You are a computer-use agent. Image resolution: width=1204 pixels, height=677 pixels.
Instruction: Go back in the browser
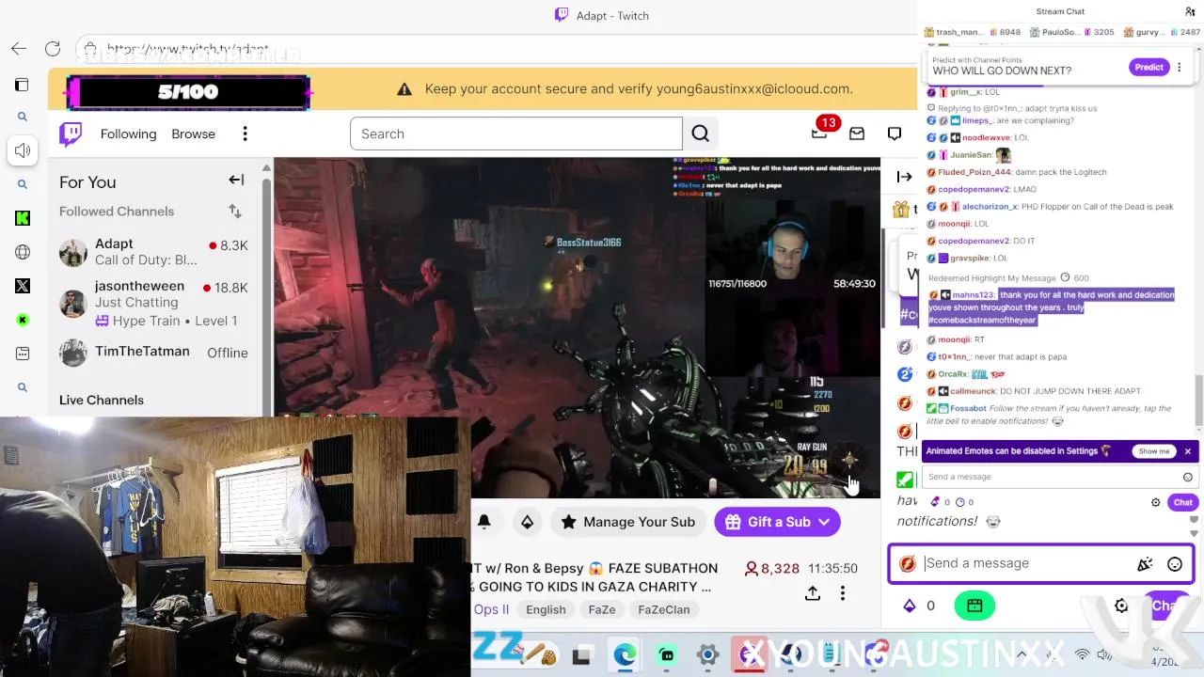19,48
